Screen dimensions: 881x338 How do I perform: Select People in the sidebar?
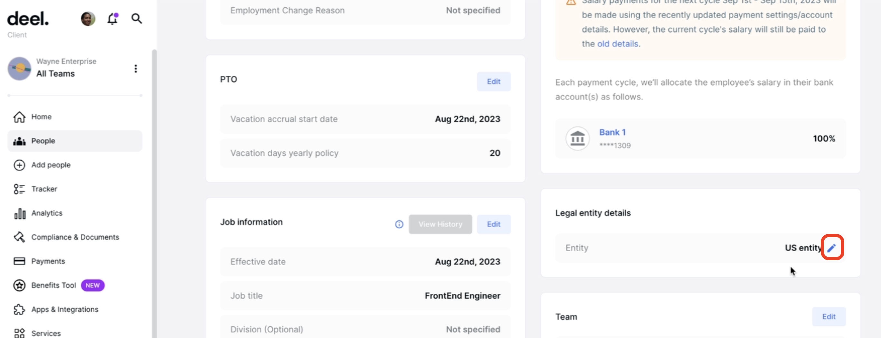pos(43,141)
